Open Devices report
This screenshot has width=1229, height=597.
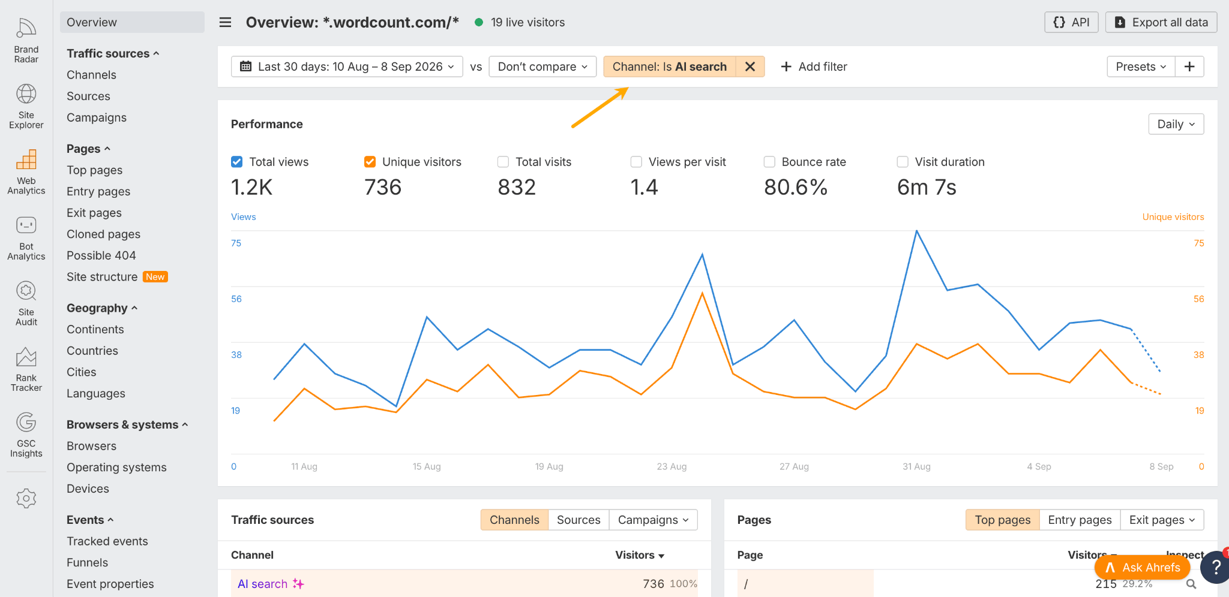click(x=88, y=489)
